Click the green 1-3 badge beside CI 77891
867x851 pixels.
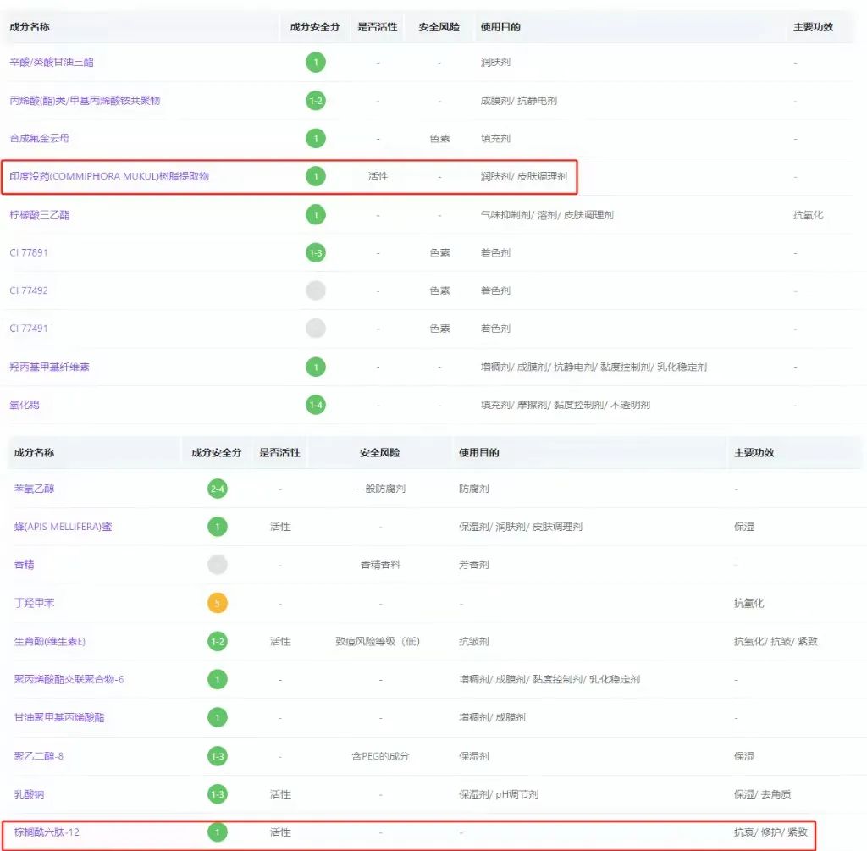point(315,252)
